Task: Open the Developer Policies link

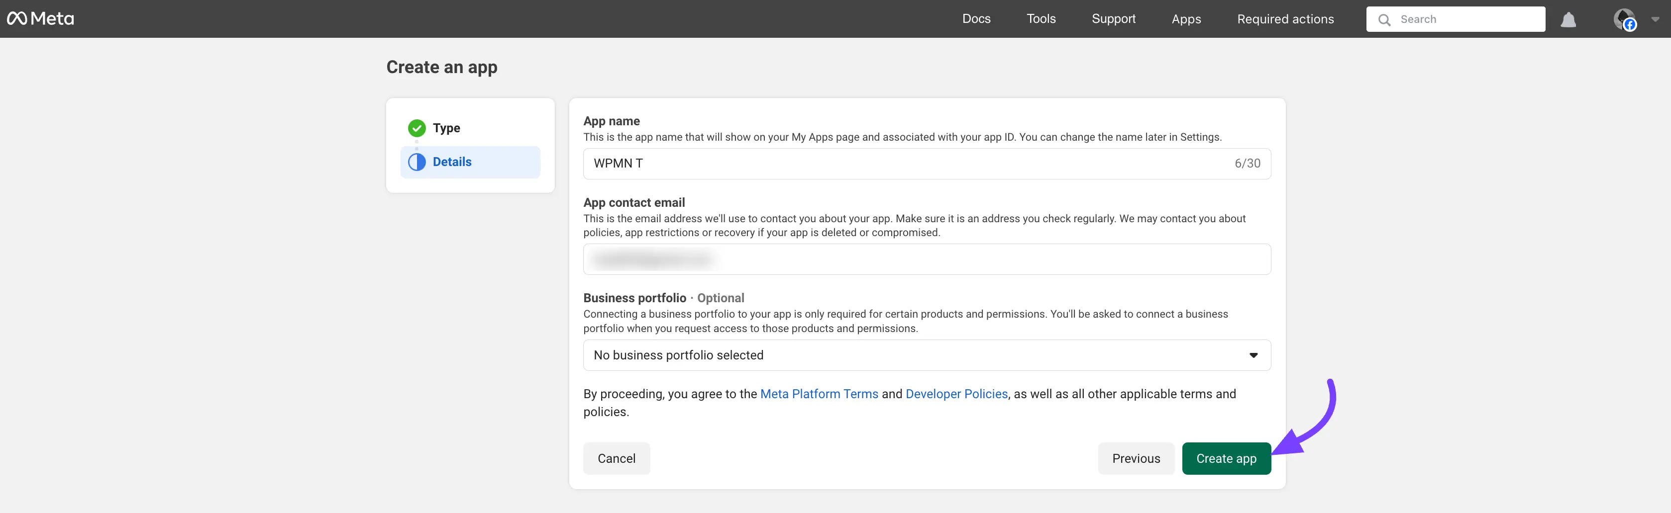Action: pos(956,394)
